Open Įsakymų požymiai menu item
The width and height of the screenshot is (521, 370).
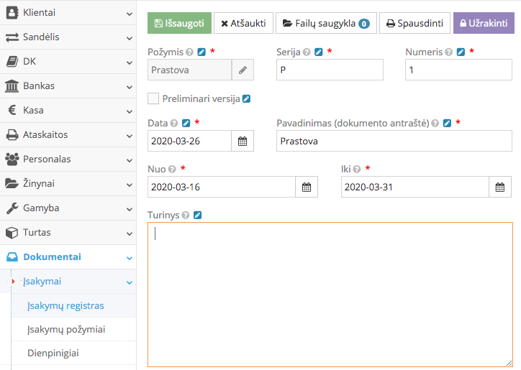[x=66, y=330]
